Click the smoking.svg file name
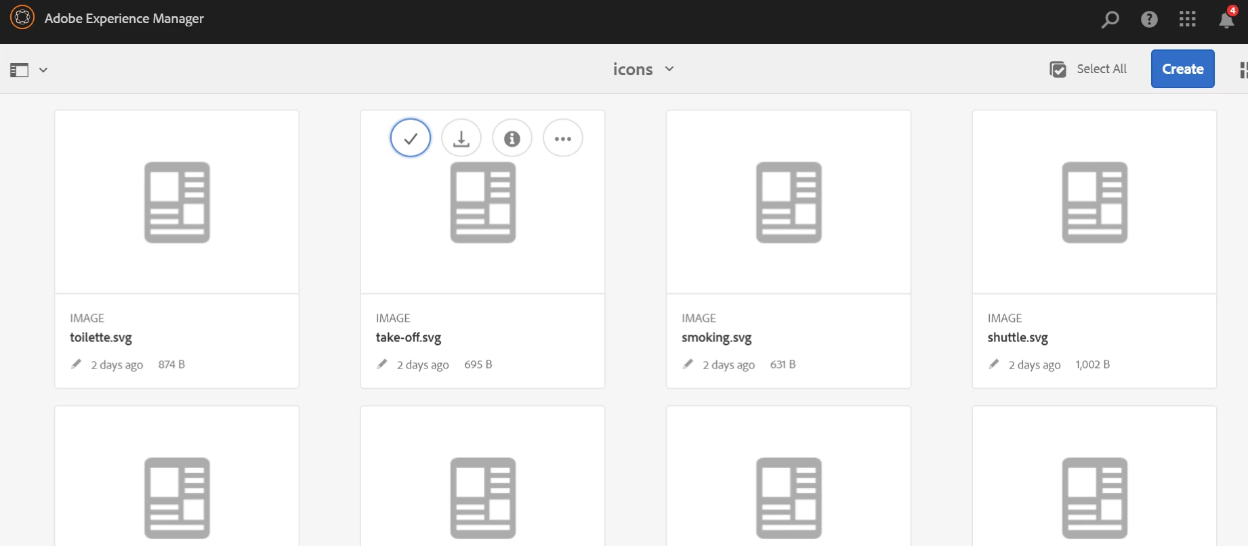The image size is (1248, 546). (717, 337)
